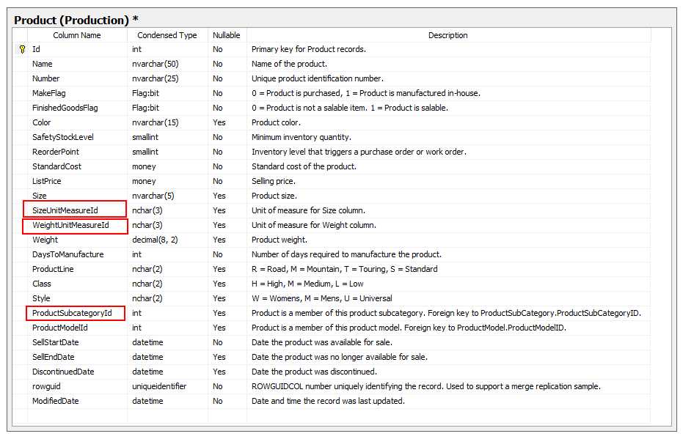Click description 'Minimum inventory quantity.'
The width and height of the screenshot is (683, 439).
pos(302,137)
